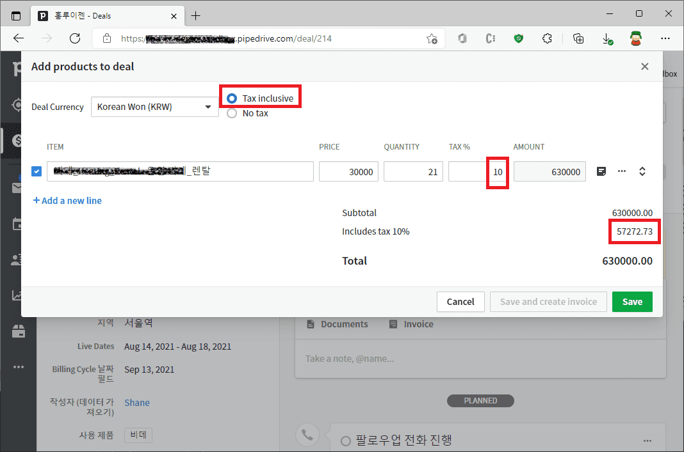The height and width of the screenshot is (452, 684).
Task: Click the 비데 product tag
Action: coord(138,435)
